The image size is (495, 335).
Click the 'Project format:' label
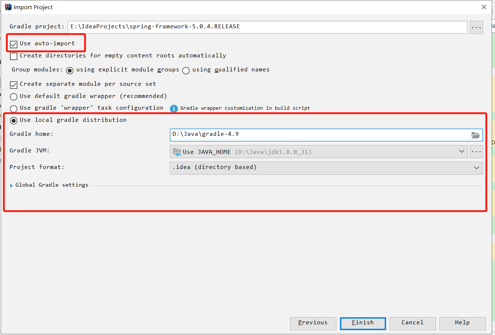[x=37, y=167]
